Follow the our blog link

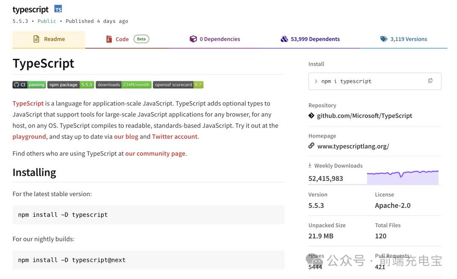point(126,137)
